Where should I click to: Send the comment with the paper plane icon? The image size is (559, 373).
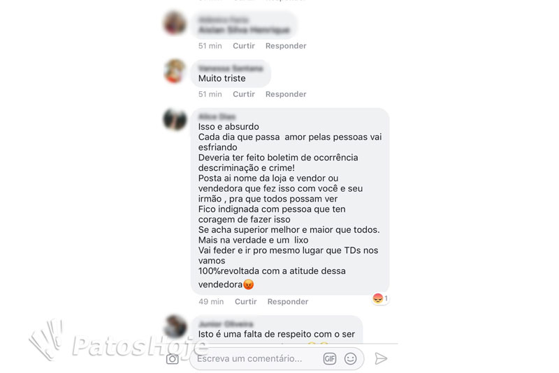(x=381, y=359)
